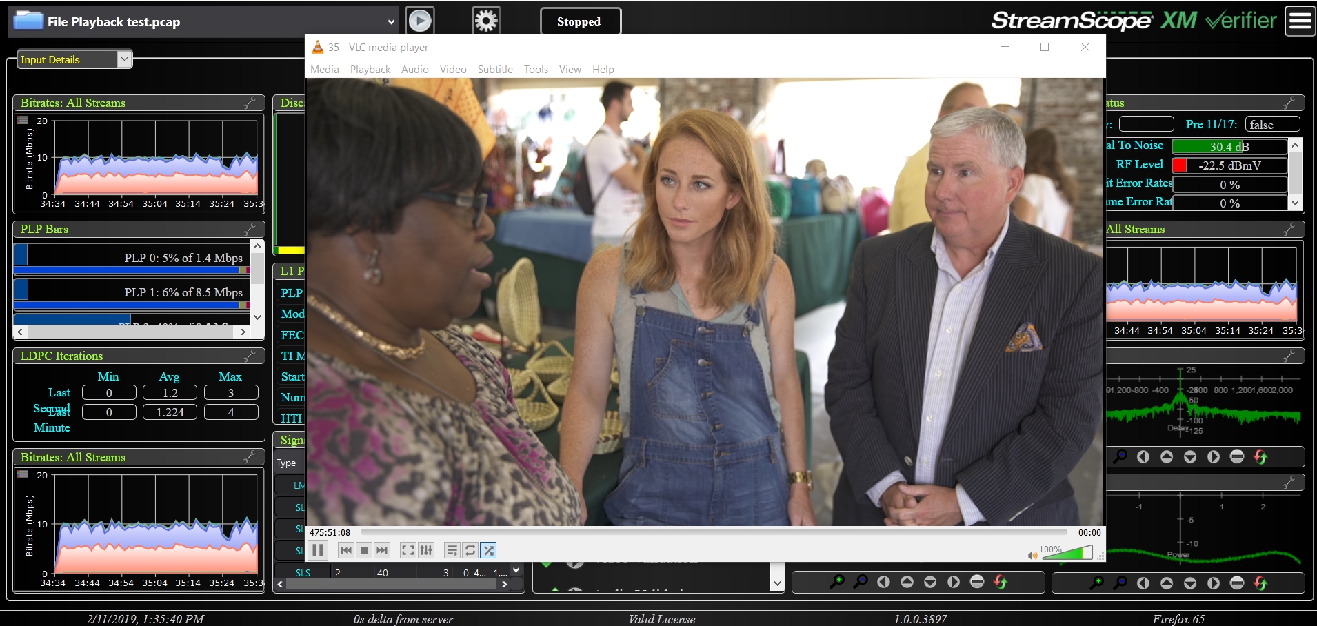Zoom in on the Power plot
This screenshot has width=1317, height=626.
(1096, 583)
